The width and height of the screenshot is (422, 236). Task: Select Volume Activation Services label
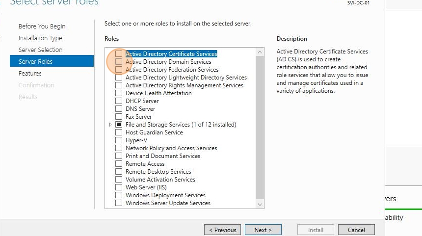pyautogui.click(x=160, y=180)
